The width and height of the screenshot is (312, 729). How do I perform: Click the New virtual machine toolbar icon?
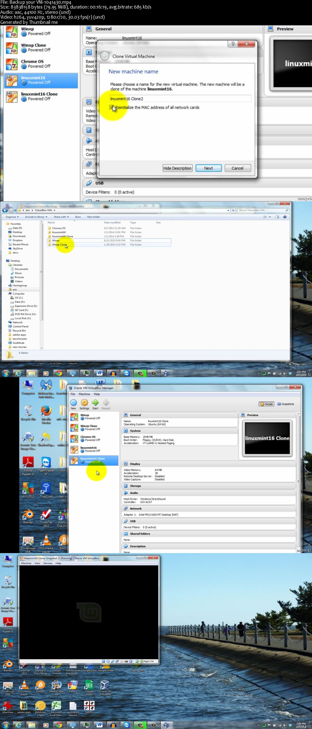pos(73,404)
